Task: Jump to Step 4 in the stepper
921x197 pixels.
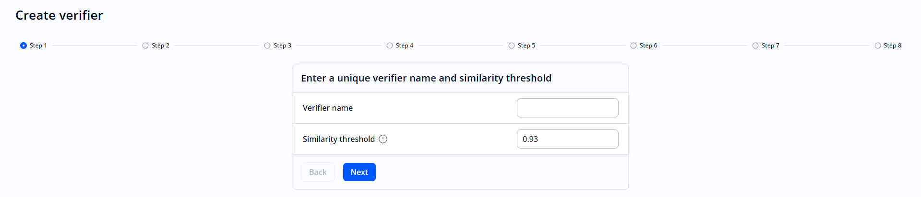Action: pos(390,46)
